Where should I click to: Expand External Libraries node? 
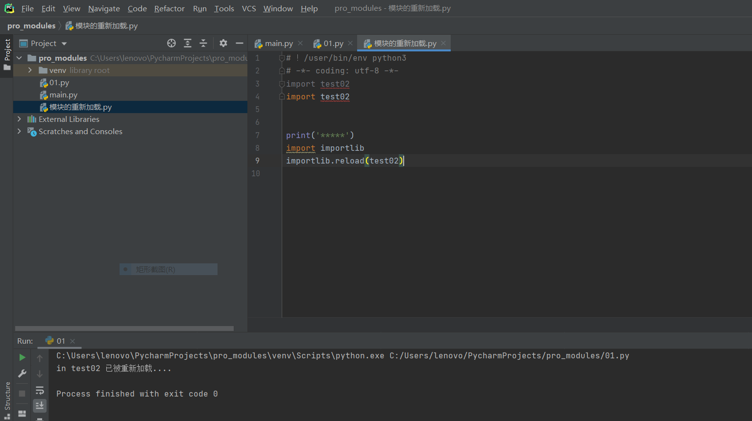(x=19, y=119)
